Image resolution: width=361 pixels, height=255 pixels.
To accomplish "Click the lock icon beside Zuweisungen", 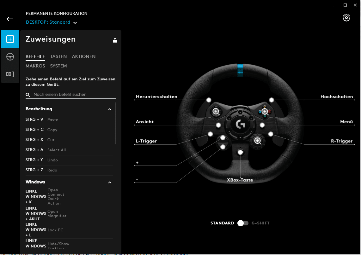I will click(x=115, y=40).
